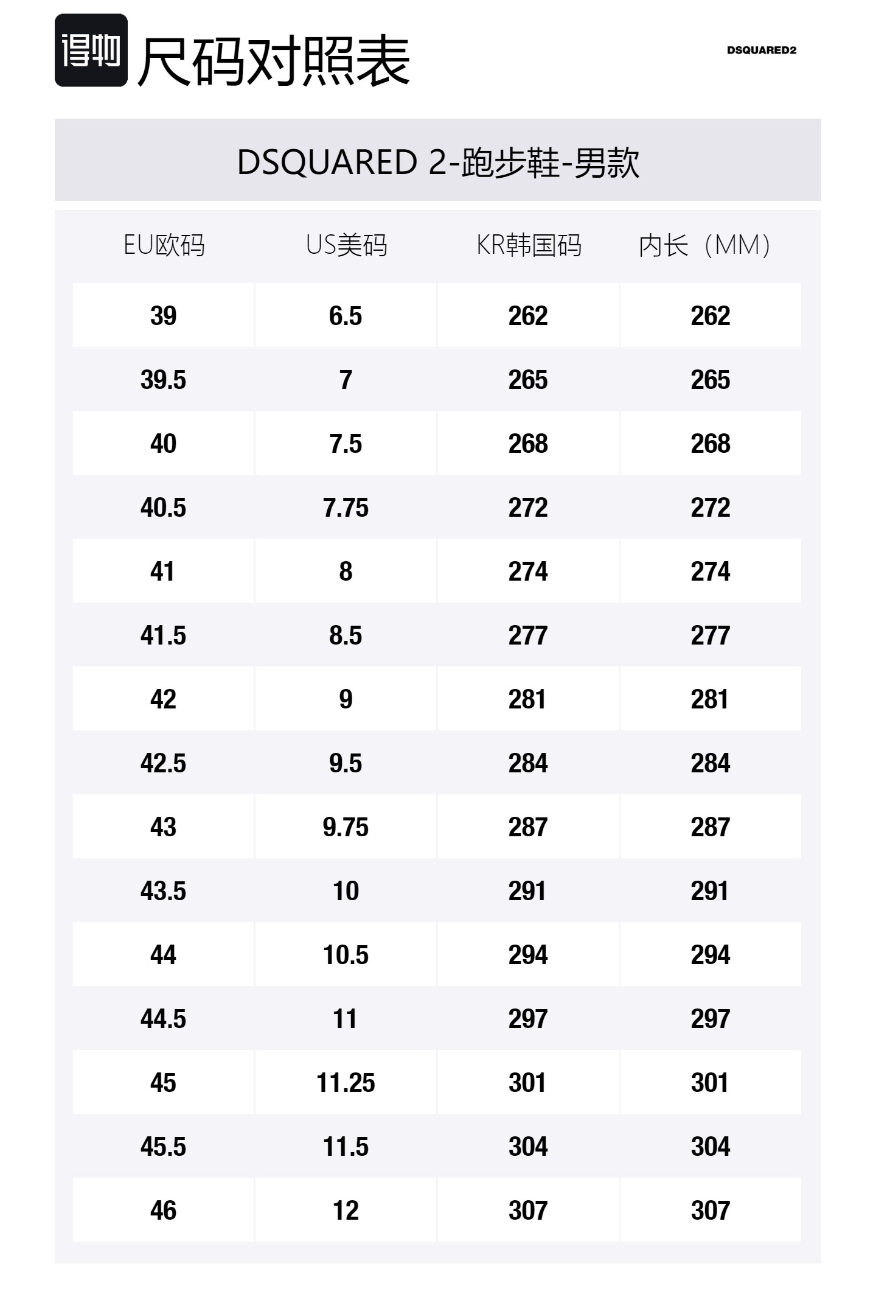Click 281 in the KR韩国码 column
Screen dimensions: 876x1311
528,699
